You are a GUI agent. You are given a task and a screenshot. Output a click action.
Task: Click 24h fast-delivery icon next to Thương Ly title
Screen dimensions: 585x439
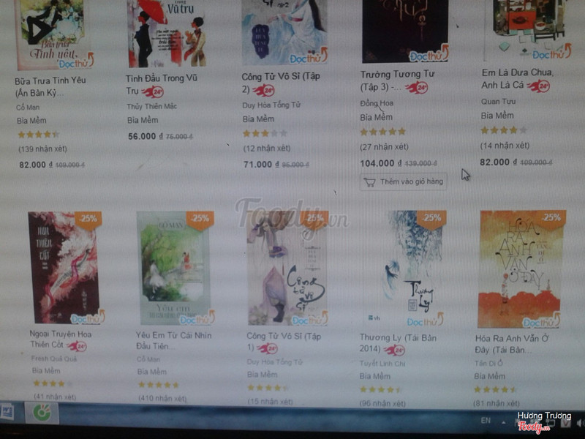click(x=394, y=350)
